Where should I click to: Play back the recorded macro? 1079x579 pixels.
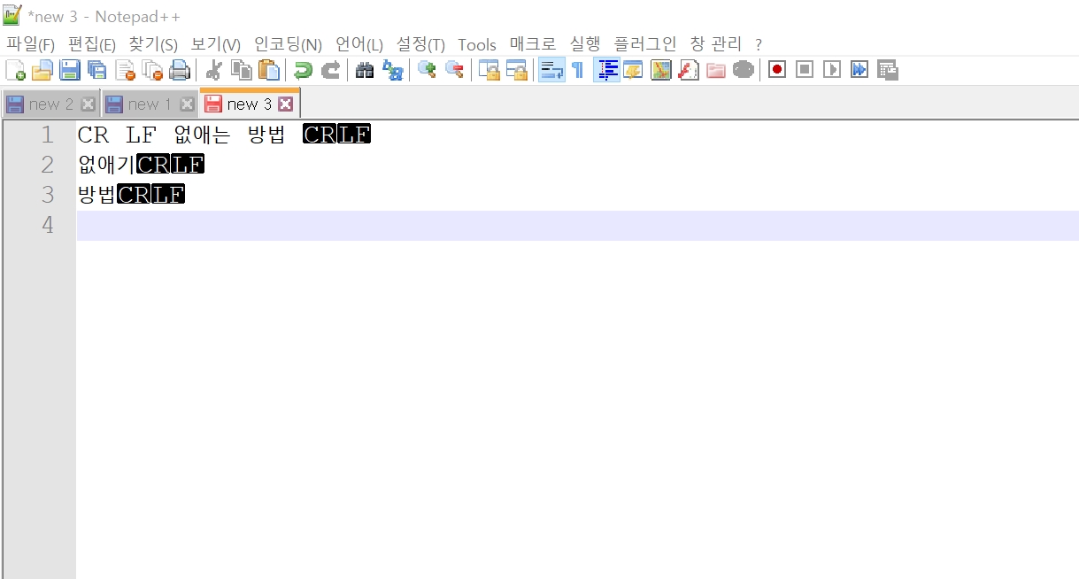832,70
